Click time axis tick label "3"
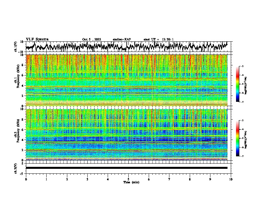 (87, 179)
